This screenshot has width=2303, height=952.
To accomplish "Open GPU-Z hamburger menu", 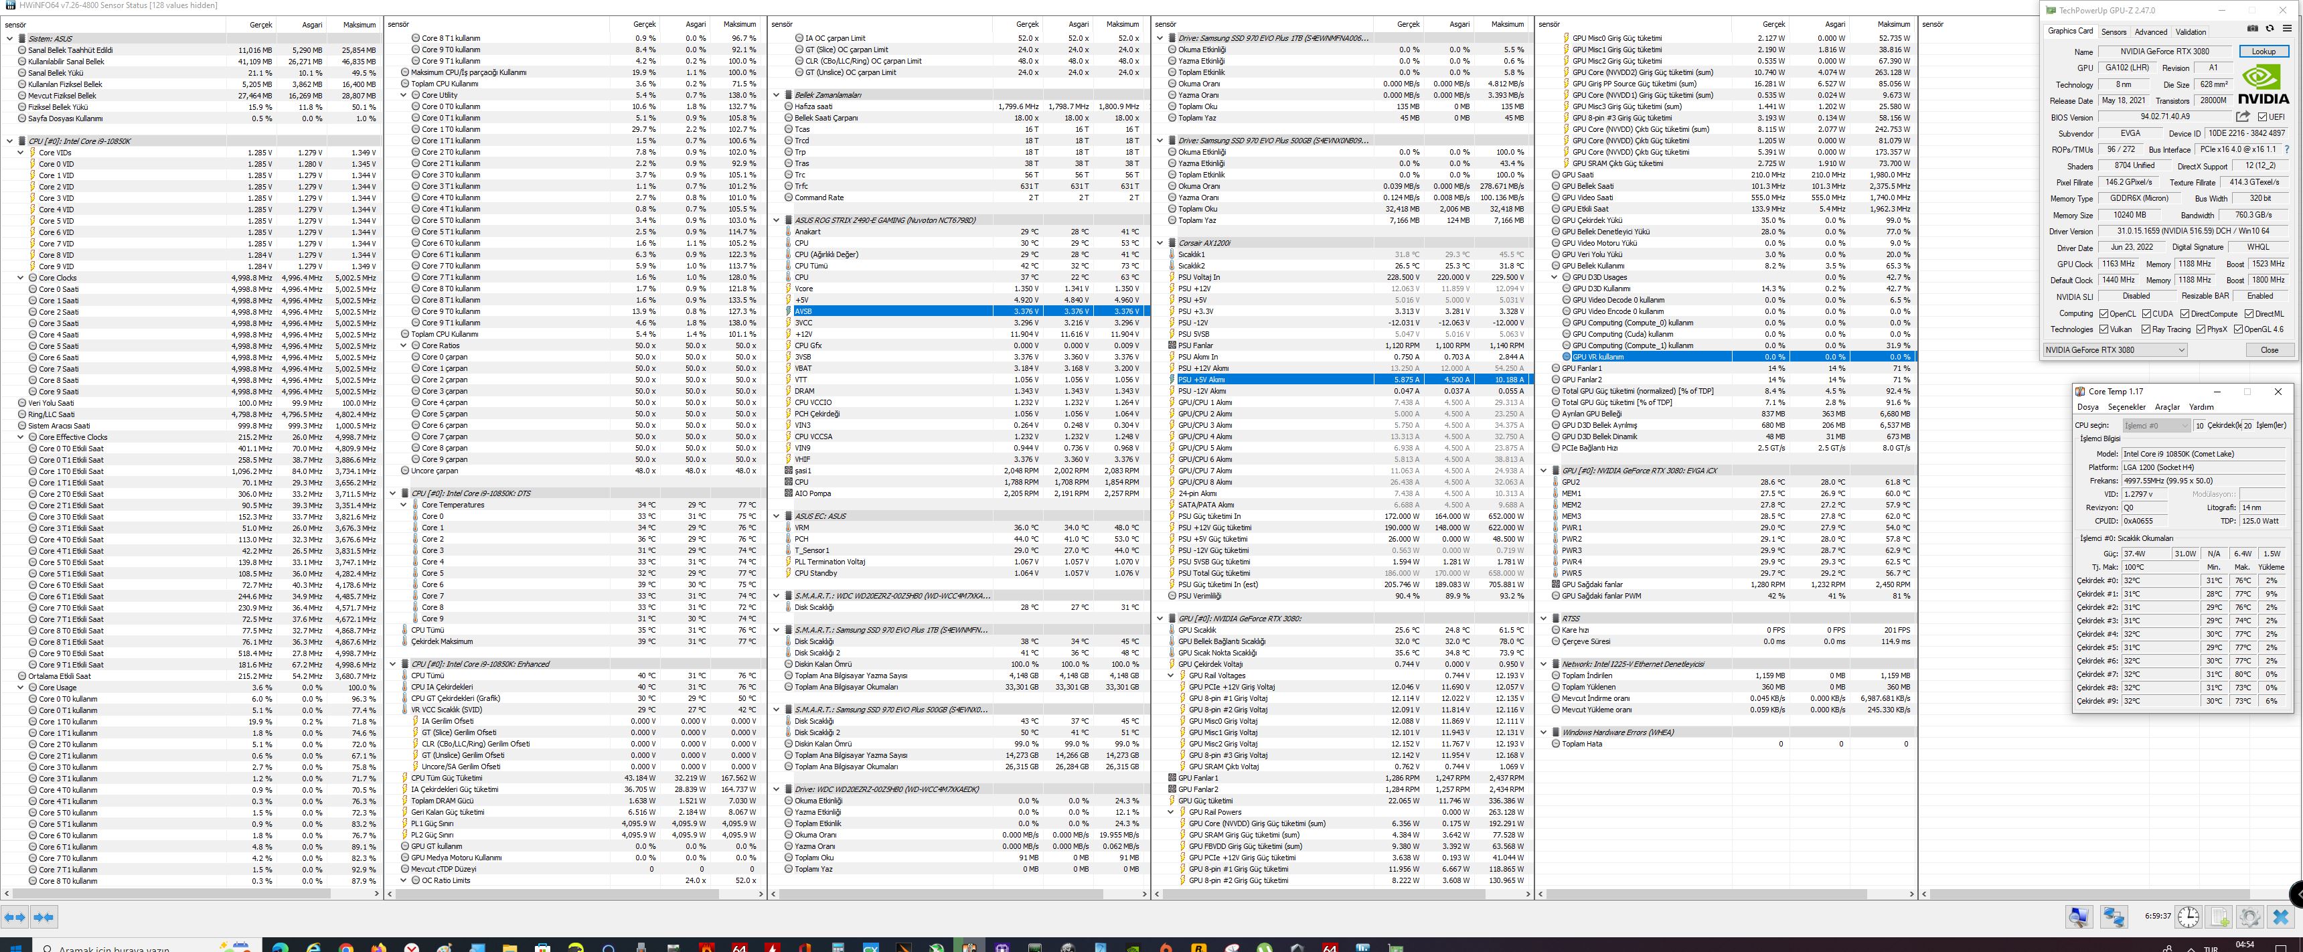I will [x=2287, y=29].
